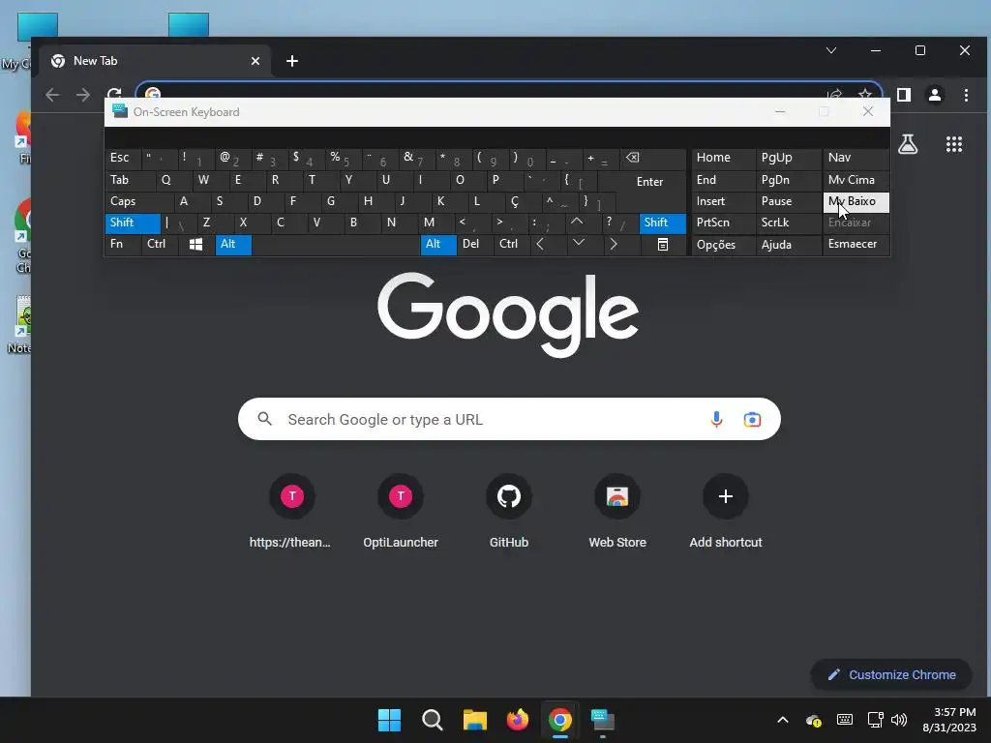The image size is (991, 743).
Task: Show hidden tray icons chevron
Action: pyautogui.click(x=782, y=720)
